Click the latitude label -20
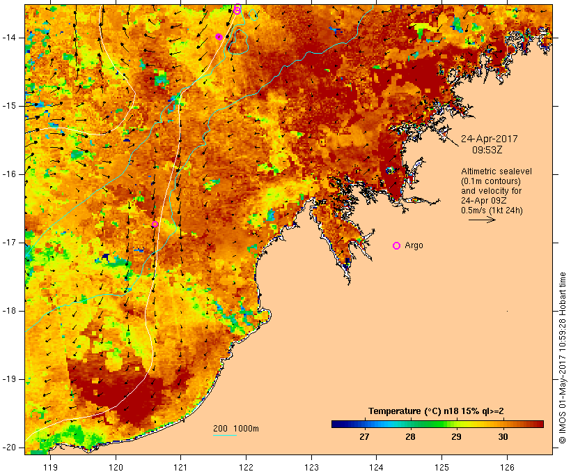 9,448
